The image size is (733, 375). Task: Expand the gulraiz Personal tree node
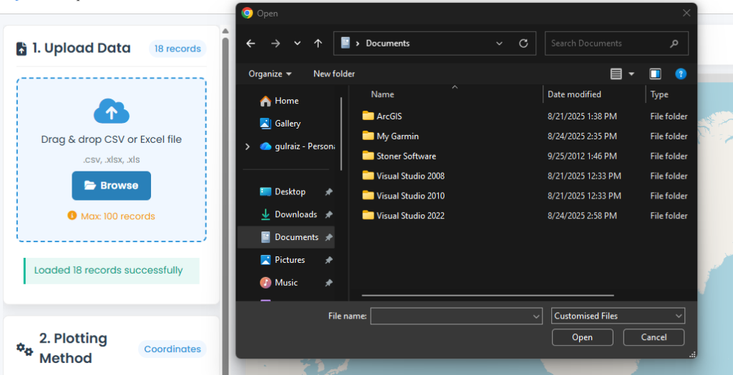pos(248,146)
